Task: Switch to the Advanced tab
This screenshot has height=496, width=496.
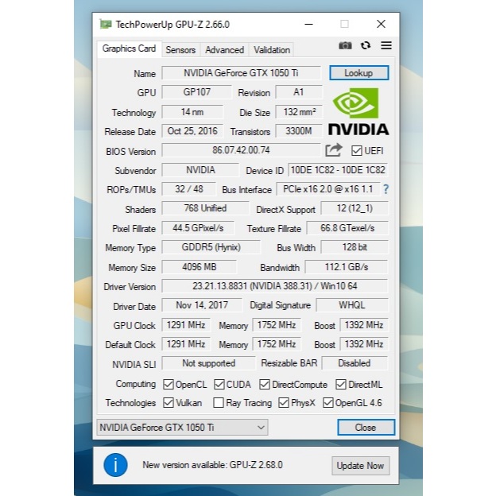Action: point(224,50)
